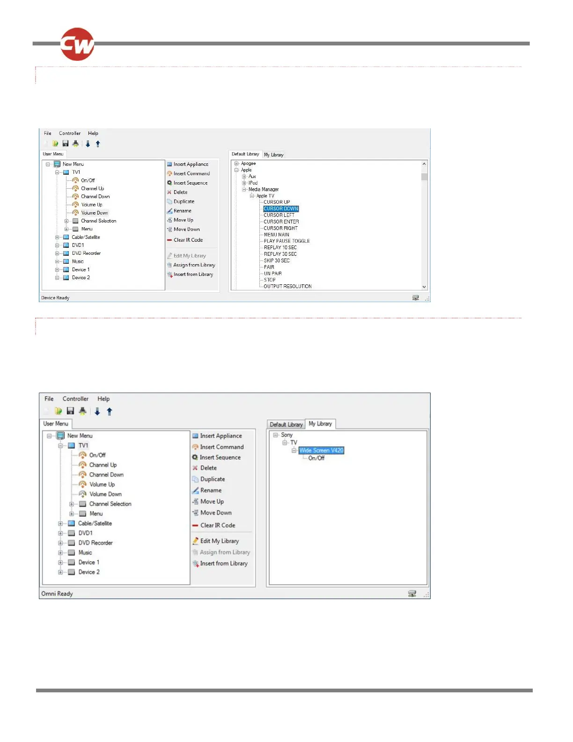Click Clear IR Code in the lower screenshot

pyautogui.click(x=214, y=526)
